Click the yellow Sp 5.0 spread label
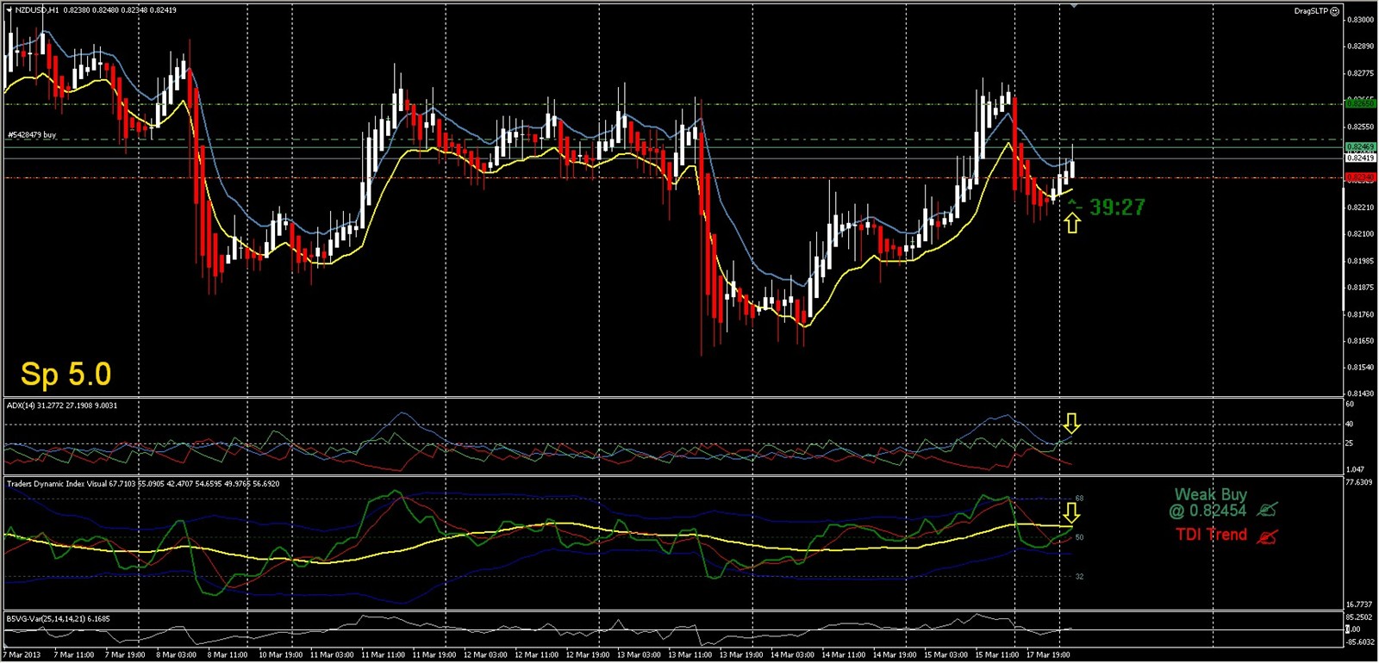 [x=66, y=374]
